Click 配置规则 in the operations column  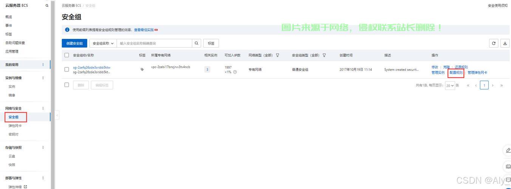coord(456,72)
